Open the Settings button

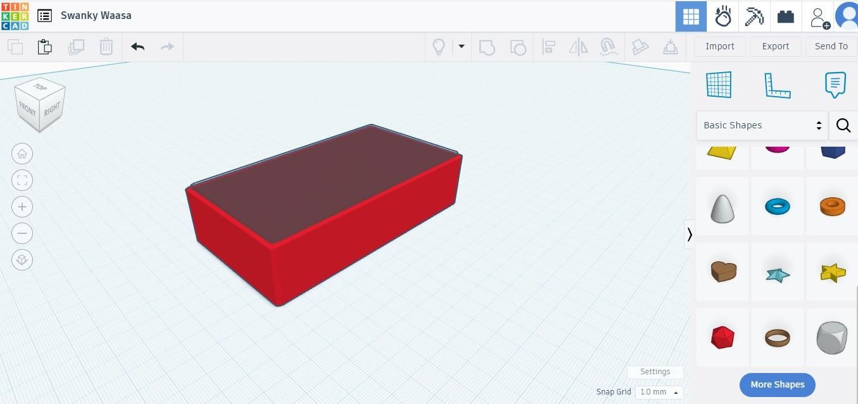(655, 372)
